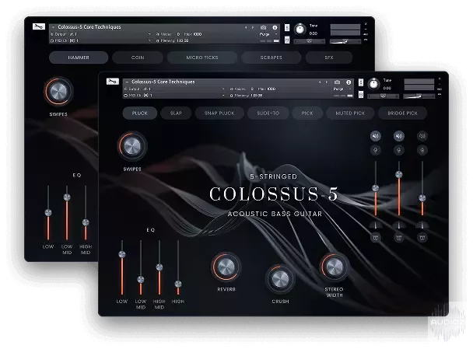Select SCRAPES in the back window
The height and width of the screenshot is (349, 473).
click(x=271, y=58)
